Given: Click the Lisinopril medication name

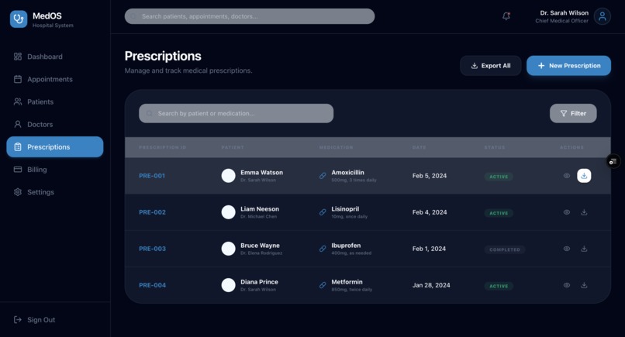Looking at the screenshot, I should point(345,208).
